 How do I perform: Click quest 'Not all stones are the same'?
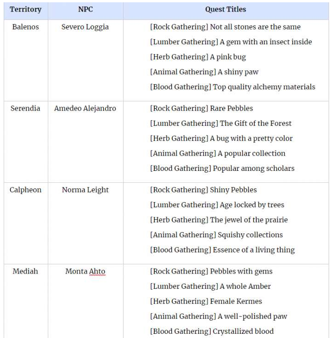255,27
